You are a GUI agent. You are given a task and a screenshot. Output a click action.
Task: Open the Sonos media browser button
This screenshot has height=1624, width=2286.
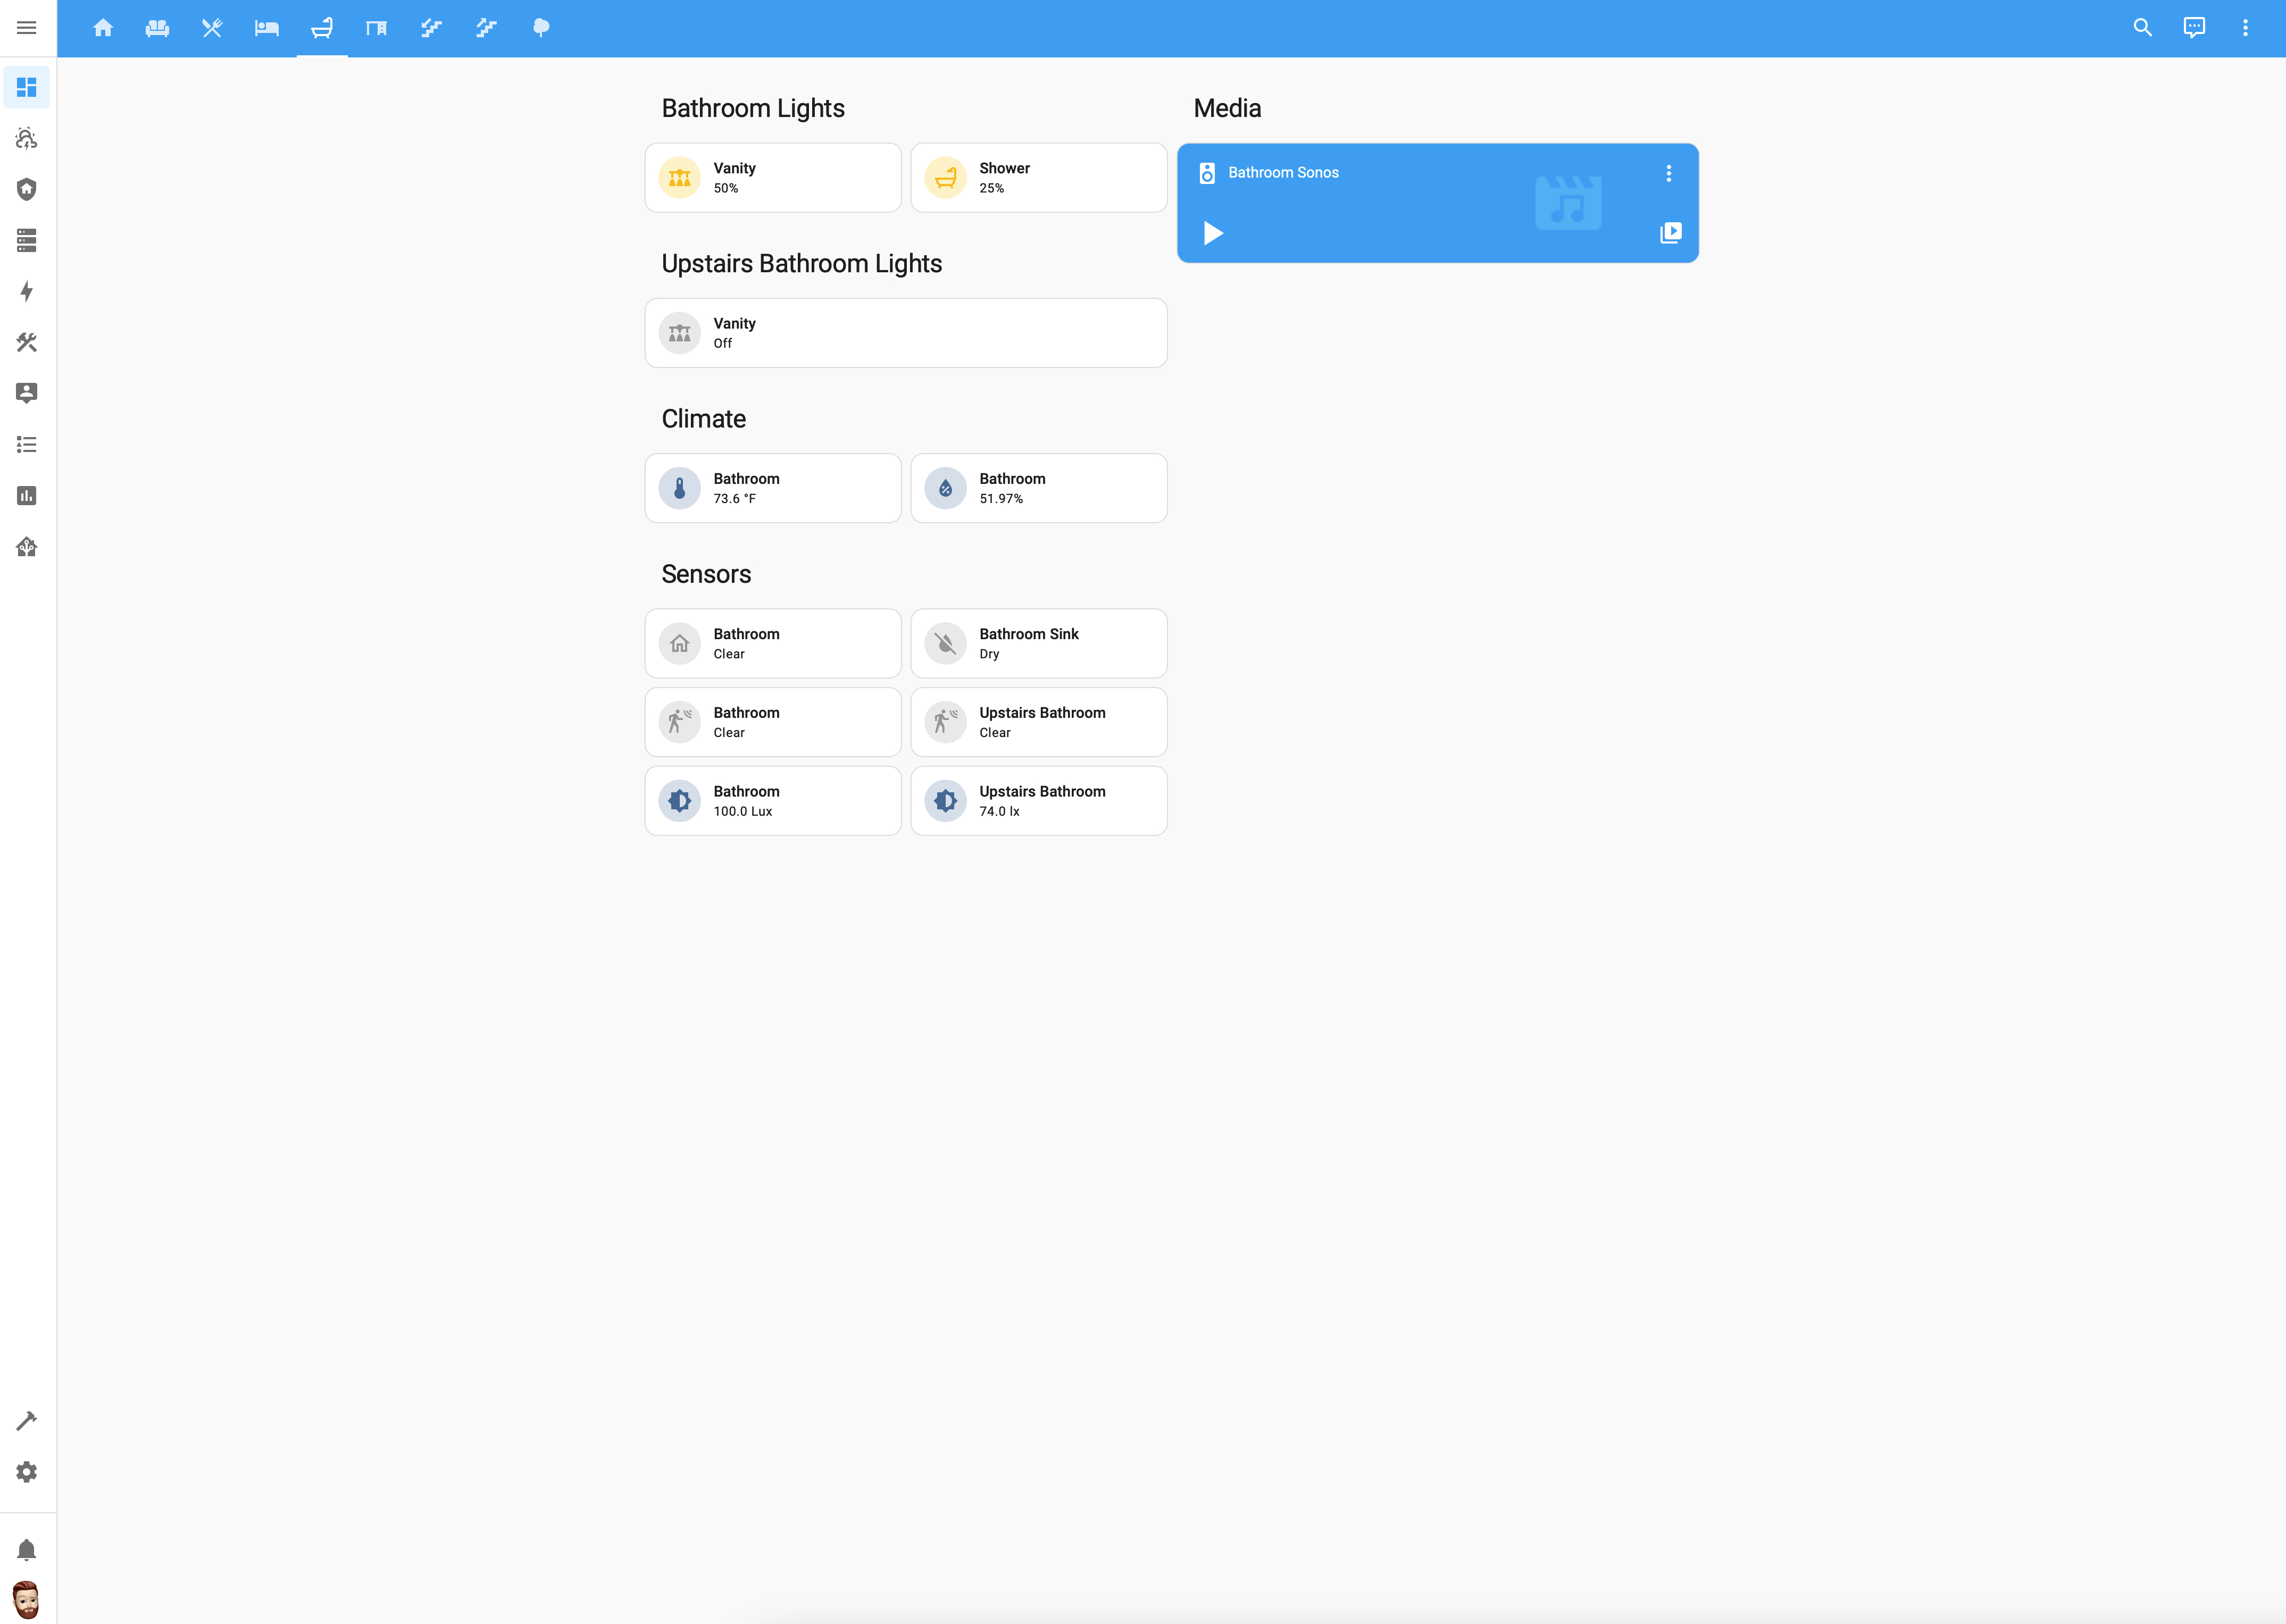tap(1670, 233)
